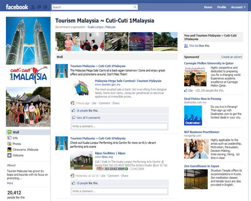
Task: Open Carnegie Mellon University in Qatar ad
Action: tap(209, 63)
